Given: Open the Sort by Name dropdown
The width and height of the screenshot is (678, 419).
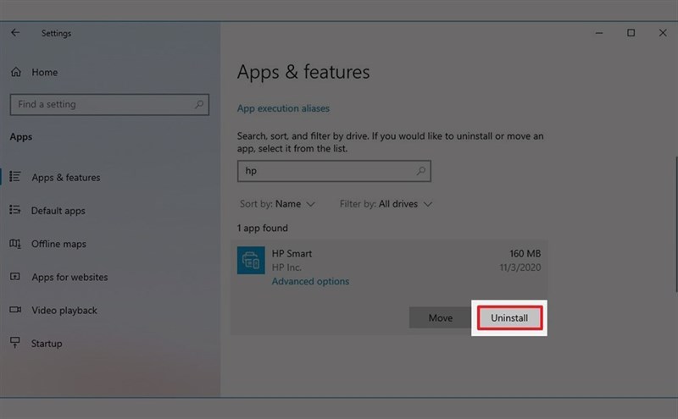Looking at the screenshot, I should click(x=277, y=204).
